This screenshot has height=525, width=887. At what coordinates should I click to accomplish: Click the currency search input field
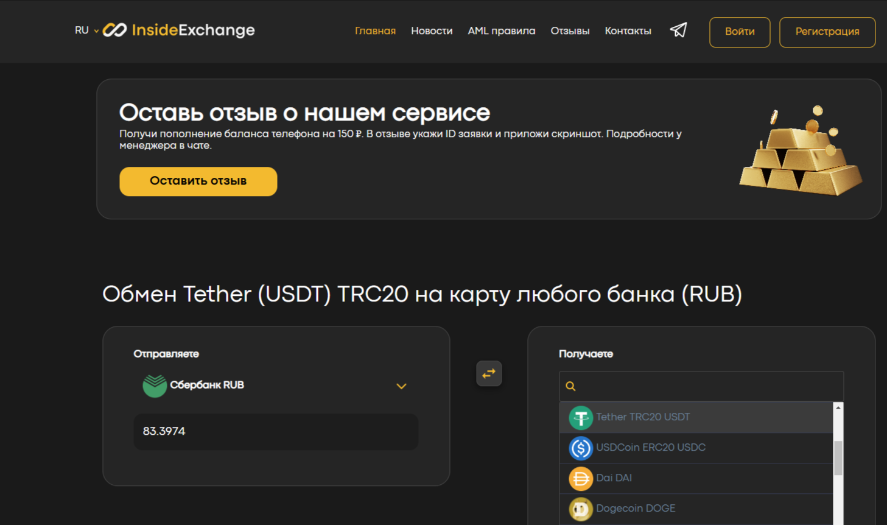pyautogui.click(x=701, y=386)
